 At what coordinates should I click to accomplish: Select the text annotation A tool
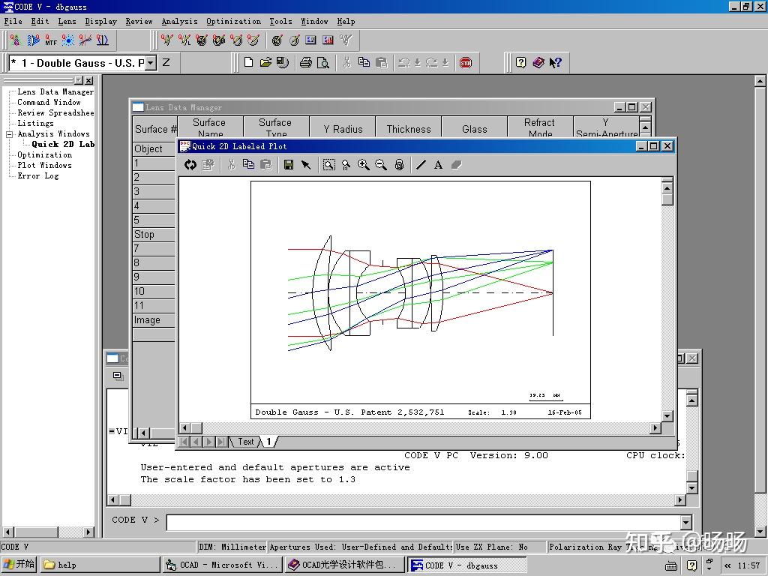pyautogui.click(x=438, y=165)
